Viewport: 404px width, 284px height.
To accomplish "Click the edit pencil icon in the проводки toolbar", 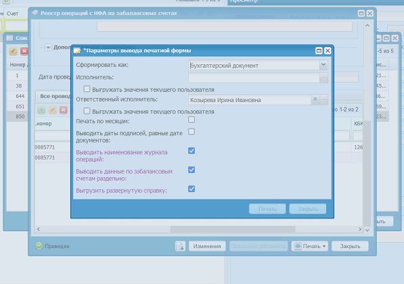I will coord(53,110).
